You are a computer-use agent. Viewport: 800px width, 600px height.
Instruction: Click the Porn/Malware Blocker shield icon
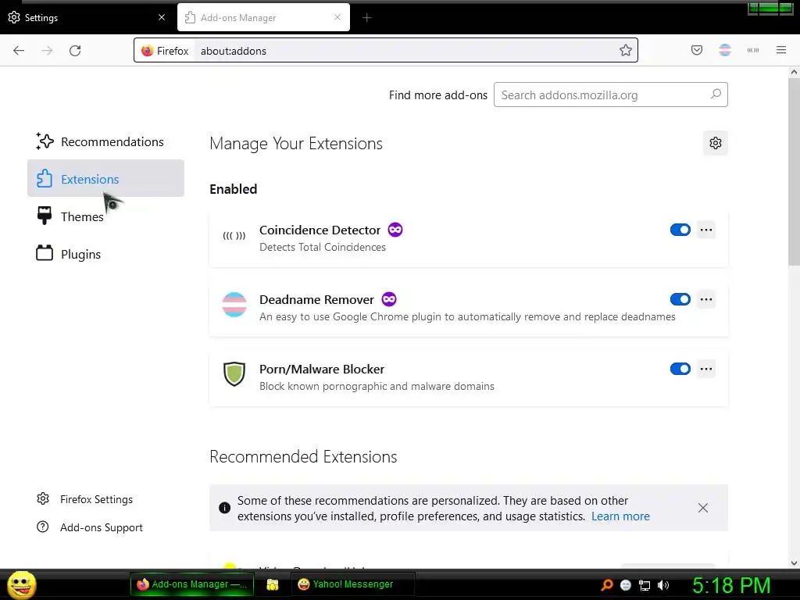(x=234, y=374)
